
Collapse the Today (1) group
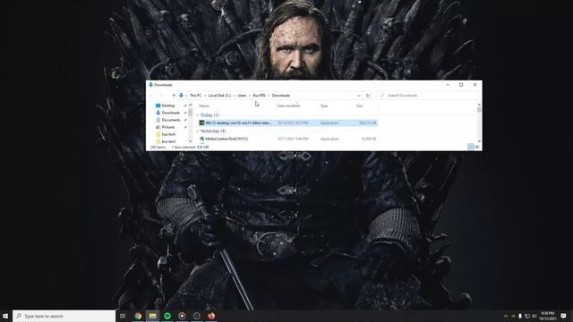(x=197, y=115)
